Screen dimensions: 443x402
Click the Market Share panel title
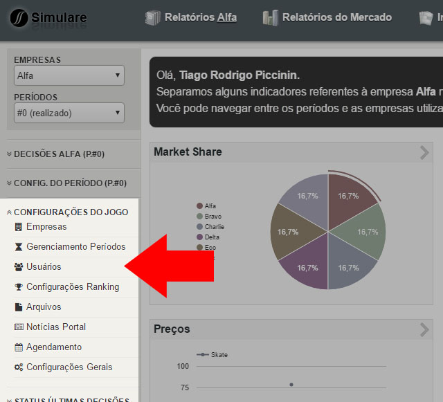(188, 152)
